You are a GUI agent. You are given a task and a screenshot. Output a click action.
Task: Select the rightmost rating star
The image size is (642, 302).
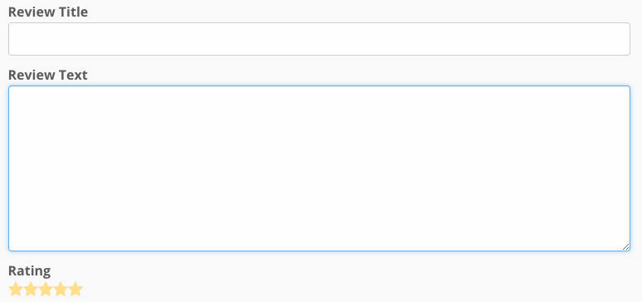(x=75, y=289)
